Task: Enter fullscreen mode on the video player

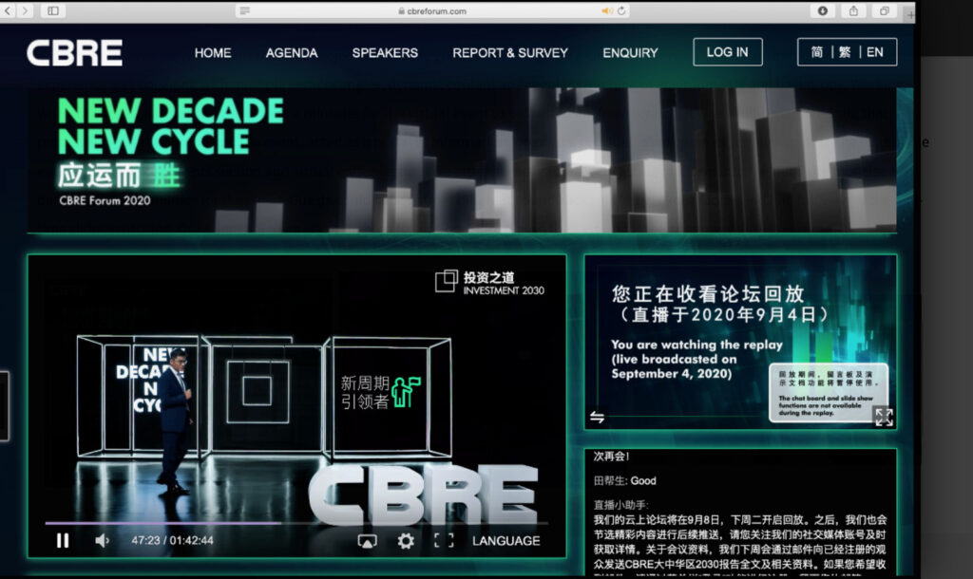Action: pyautogui.click(x=443, y=541)
